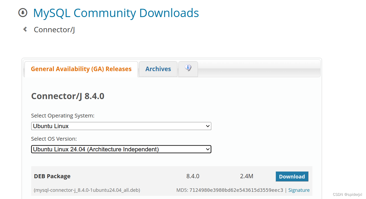
Task: Switch to the Archives tab
Action: 158,69
